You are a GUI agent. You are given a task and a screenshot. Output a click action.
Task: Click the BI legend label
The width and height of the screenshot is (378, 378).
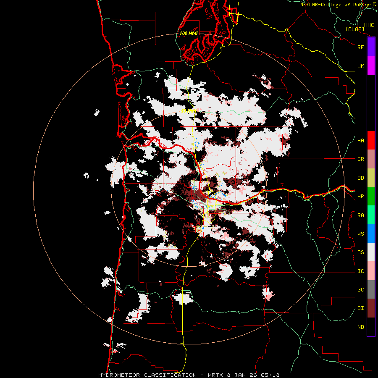point(360,308)
